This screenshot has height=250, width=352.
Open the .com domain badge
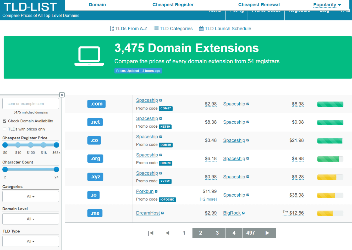(x=96, y=104)
